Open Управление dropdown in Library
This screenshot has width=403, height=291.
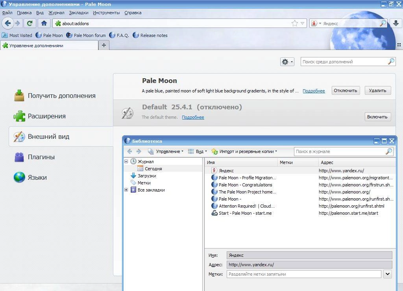[166, 151]
